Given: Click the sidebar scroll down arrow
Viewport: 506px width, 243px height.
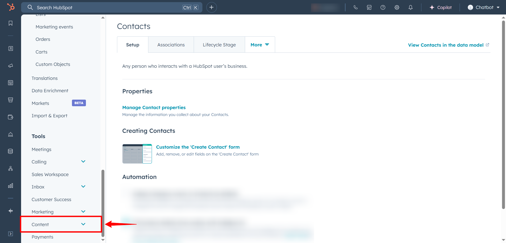Looking at the screenshot, I should (x=103, y=240).
